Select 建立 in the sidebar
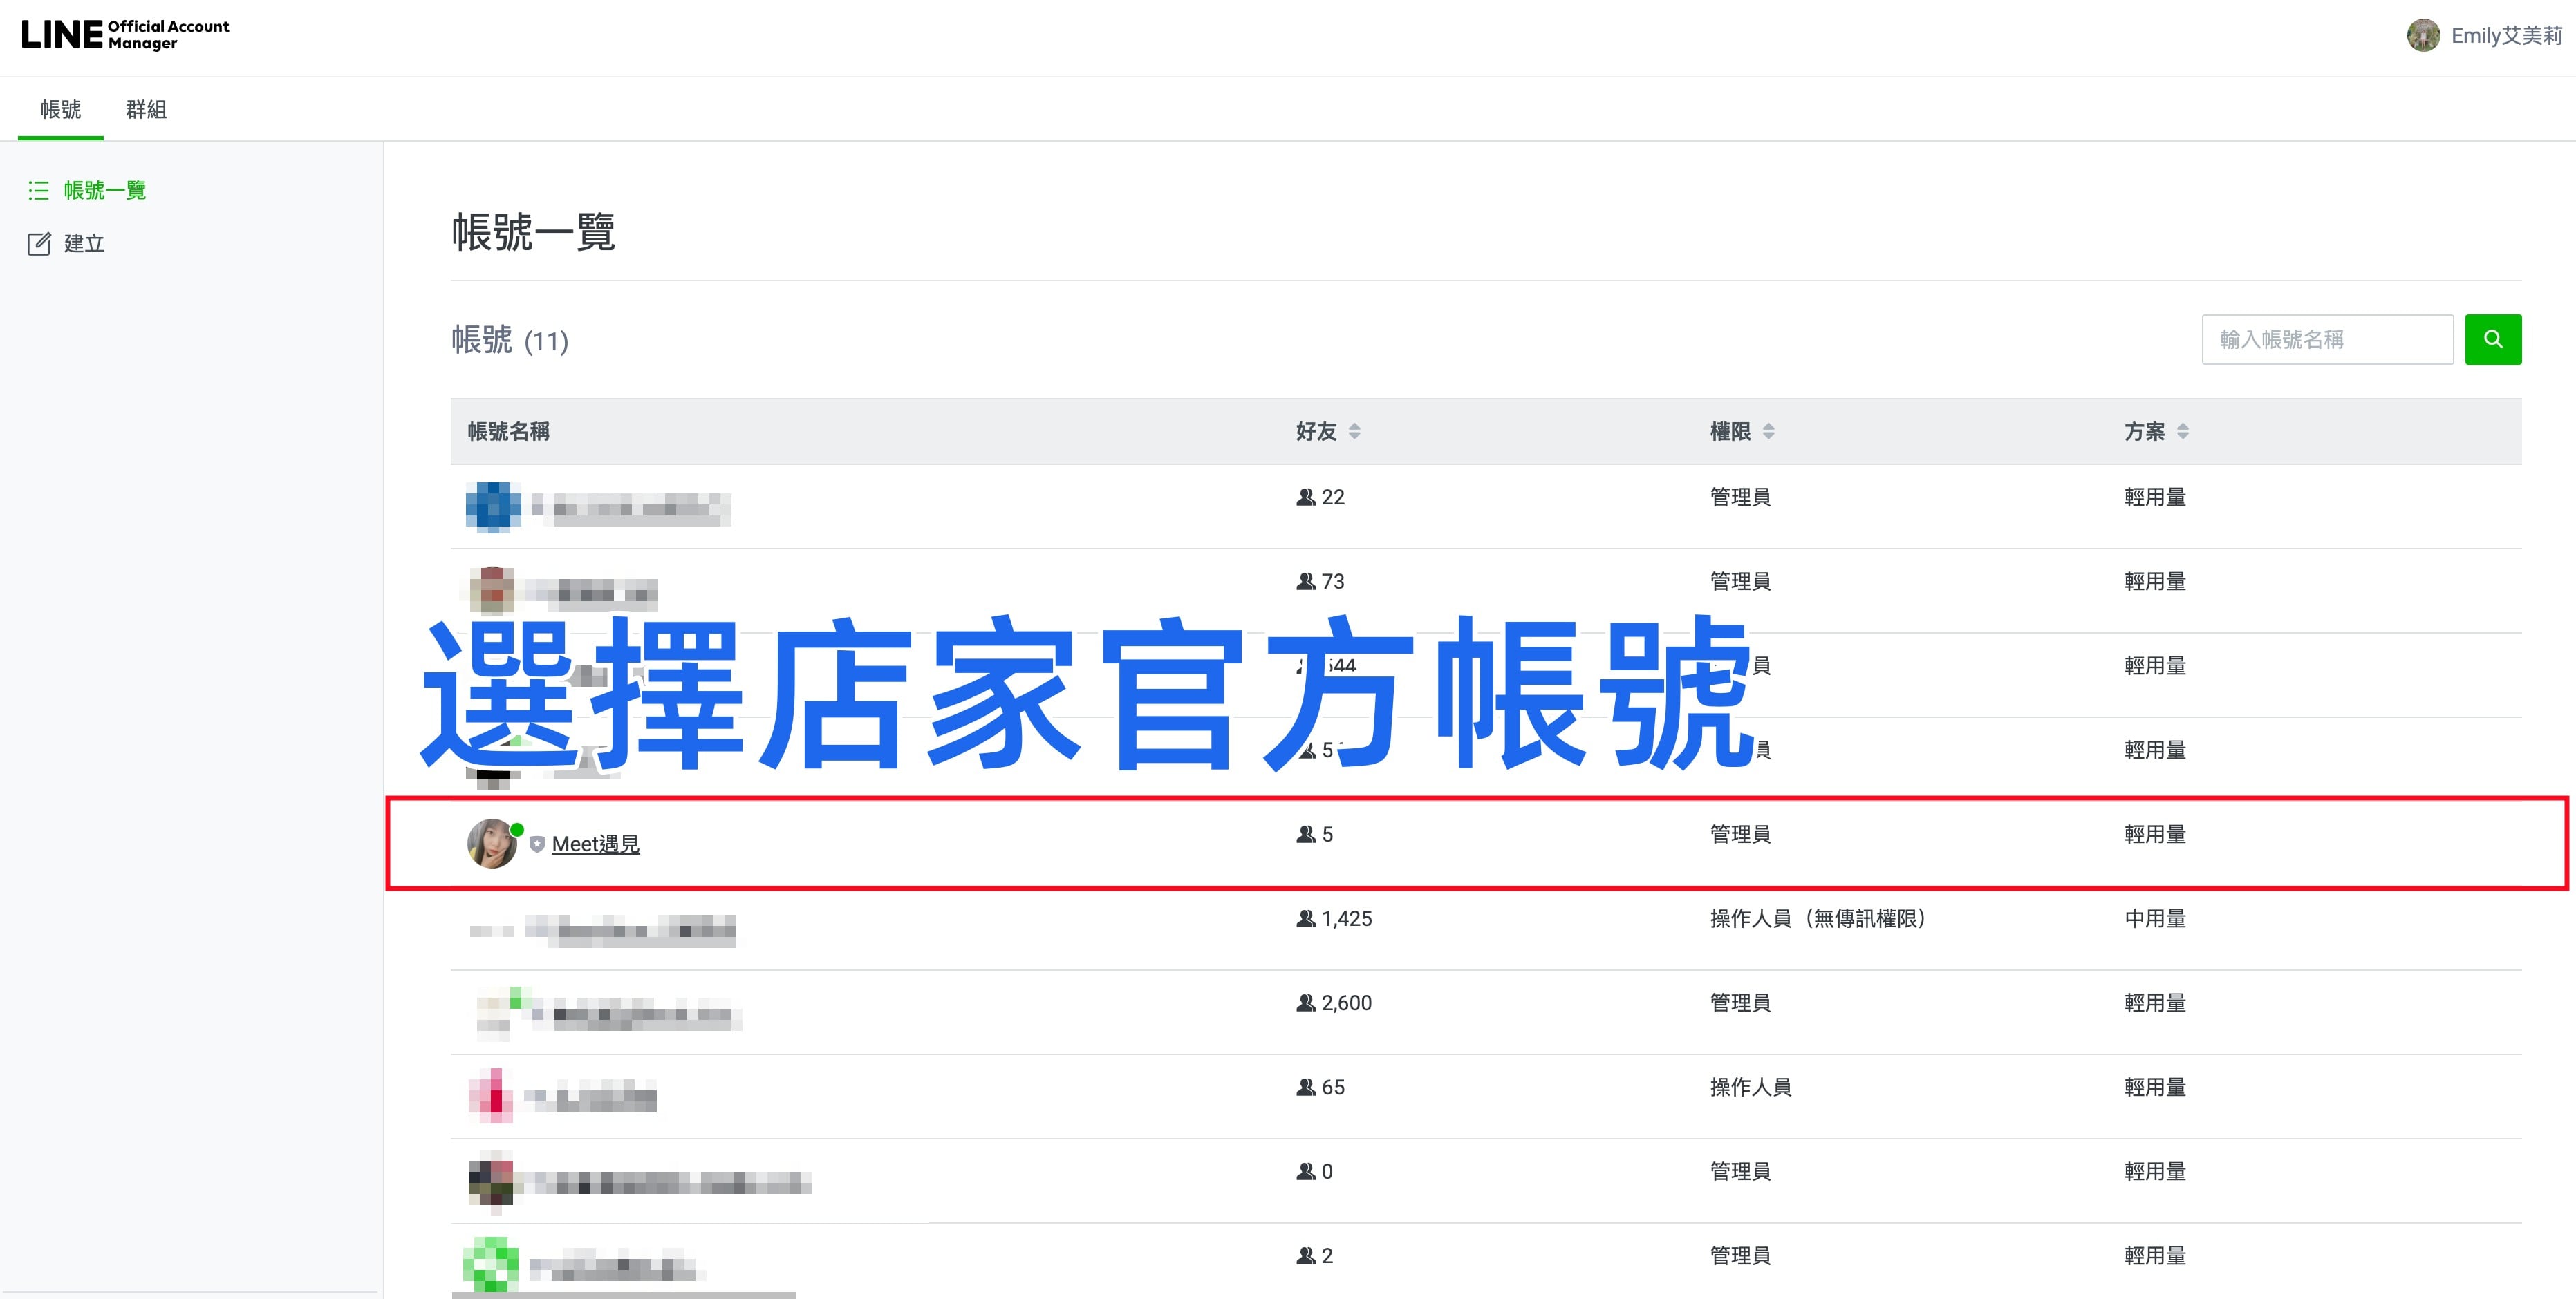This screenshot has height=1299, width=2576. (x=84, y=244)
